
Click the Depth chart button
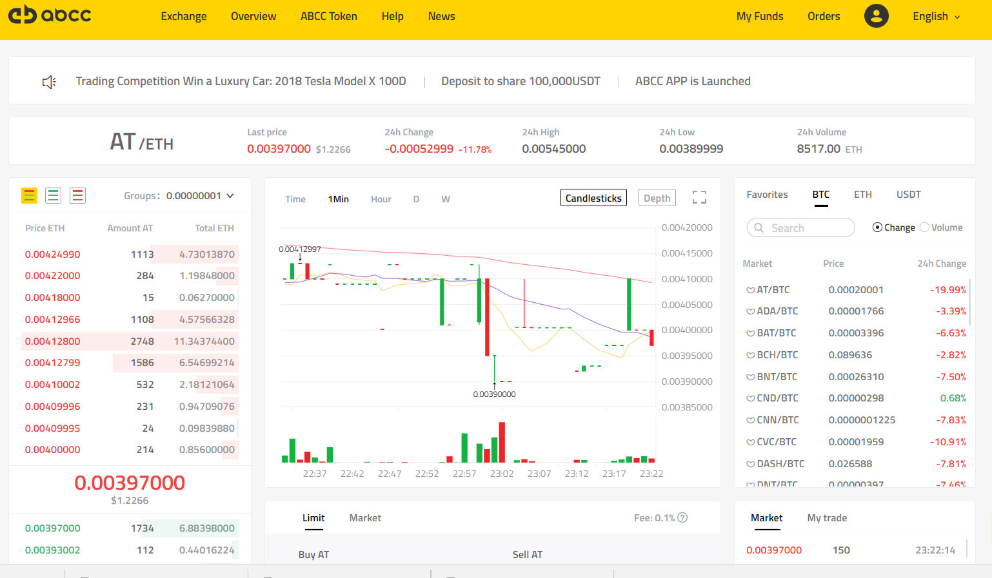click(x=657, y=198)
